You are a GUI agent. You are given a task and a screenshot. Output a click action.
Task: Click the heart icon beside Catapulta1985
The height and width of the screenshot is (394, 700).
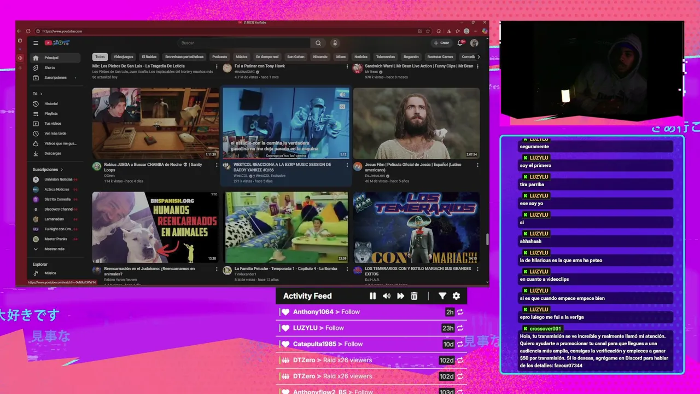285,344
